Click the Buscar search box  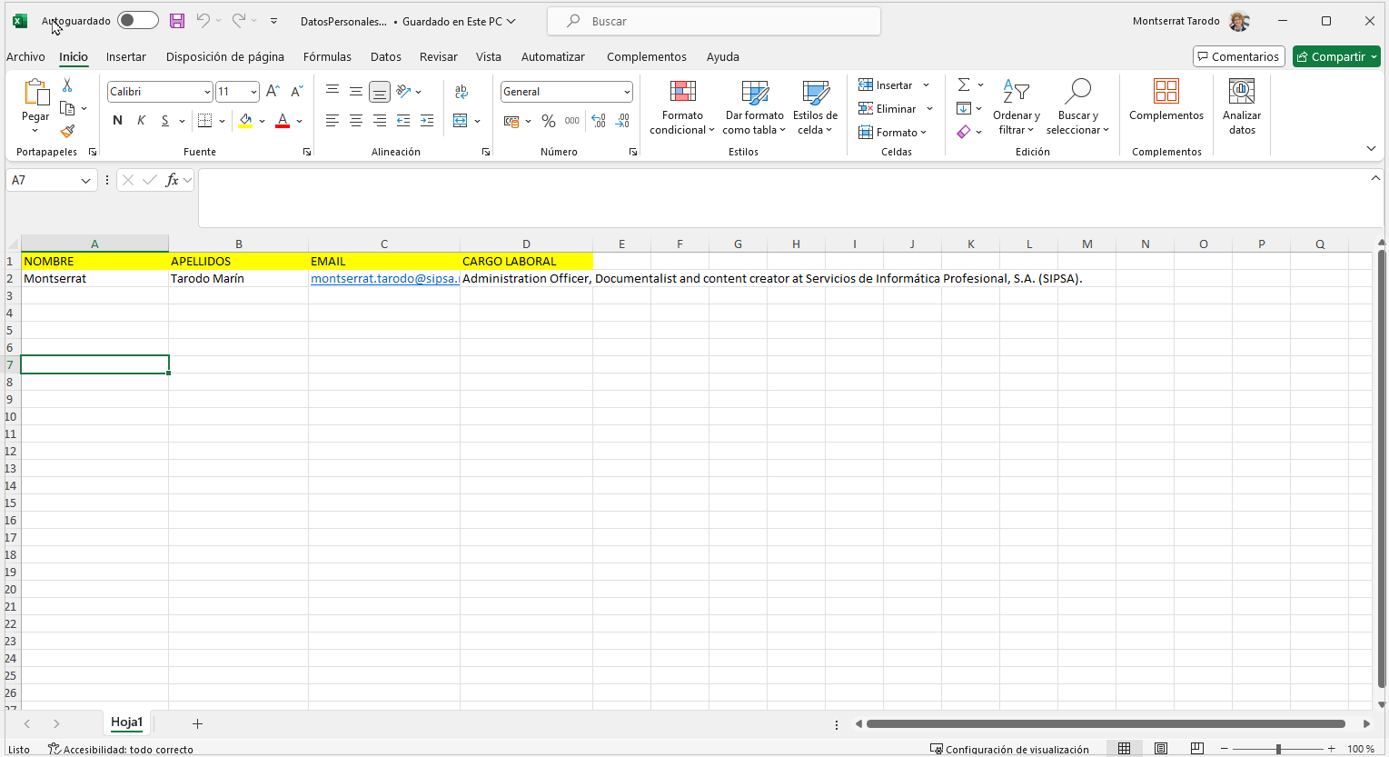point(712,21)
